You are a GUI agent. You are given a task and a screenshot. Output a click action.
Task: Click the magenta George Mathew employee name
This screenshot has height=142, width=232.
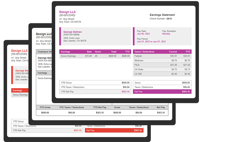(73, 32)
